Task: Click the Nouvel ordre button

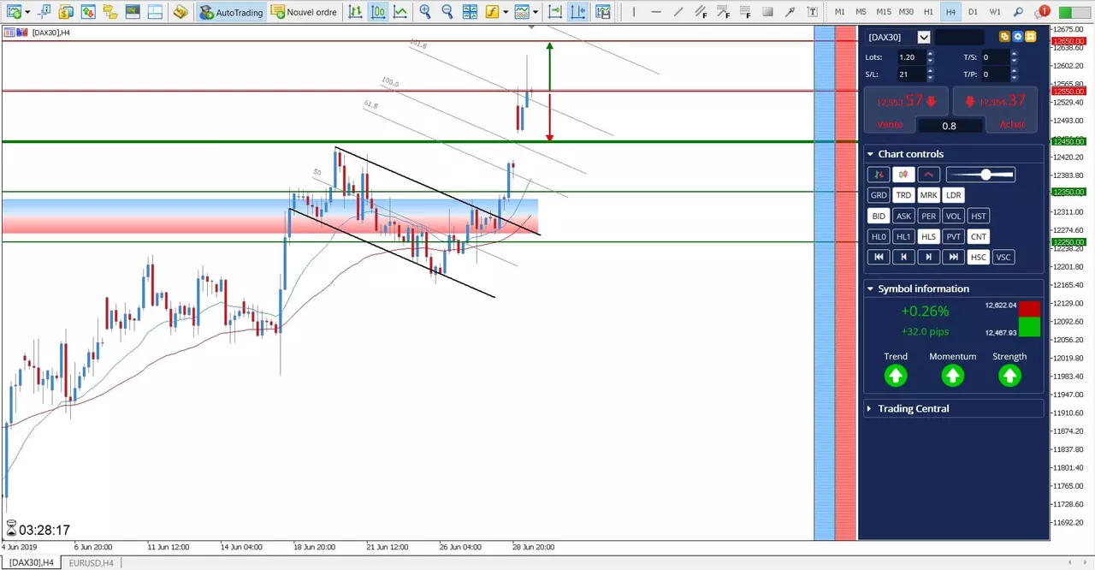Action: [305, 12]
